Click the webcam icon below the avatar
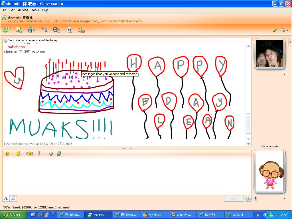292x219 pixels. tap(256, 198)
